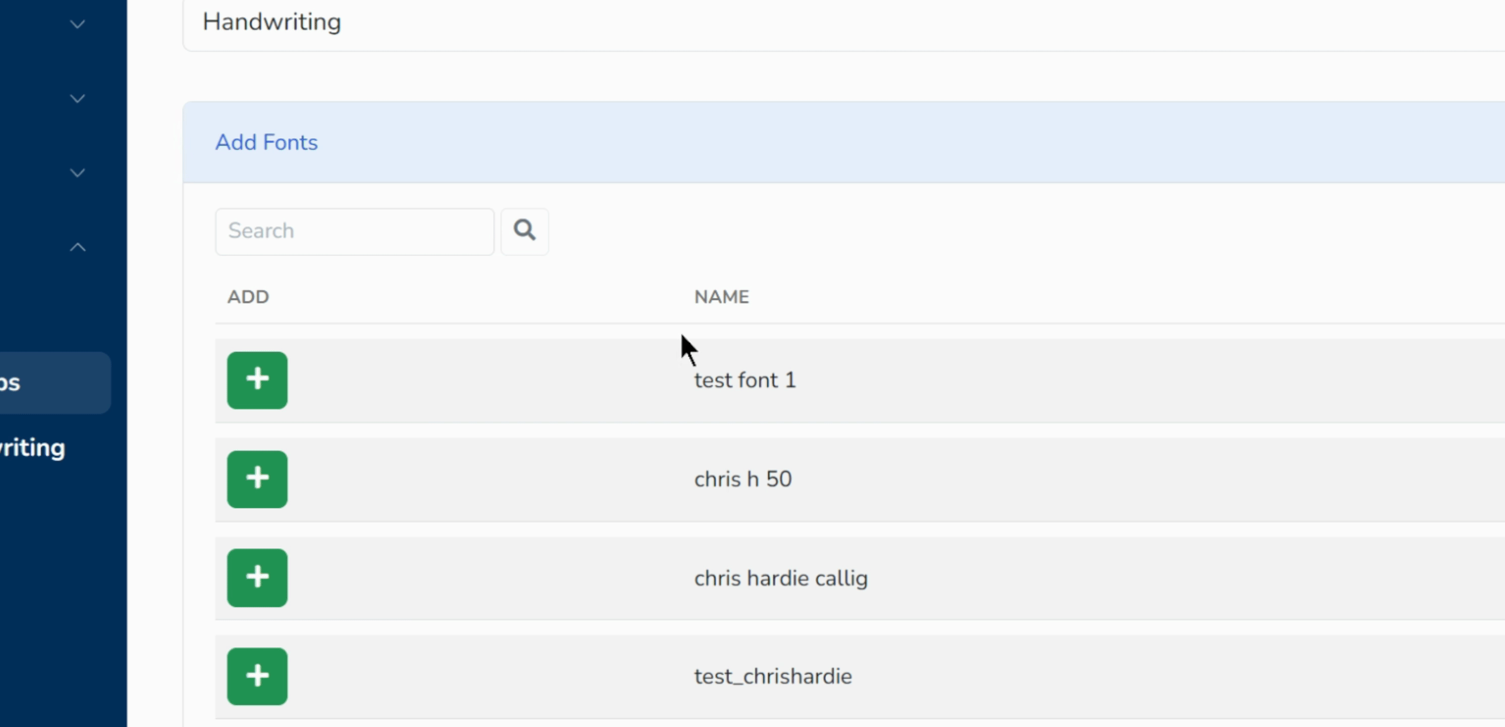Click the Add Fonts header link

point(267,142)
